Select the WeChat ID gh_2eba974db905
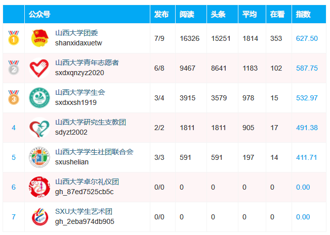 pos(85,221)
